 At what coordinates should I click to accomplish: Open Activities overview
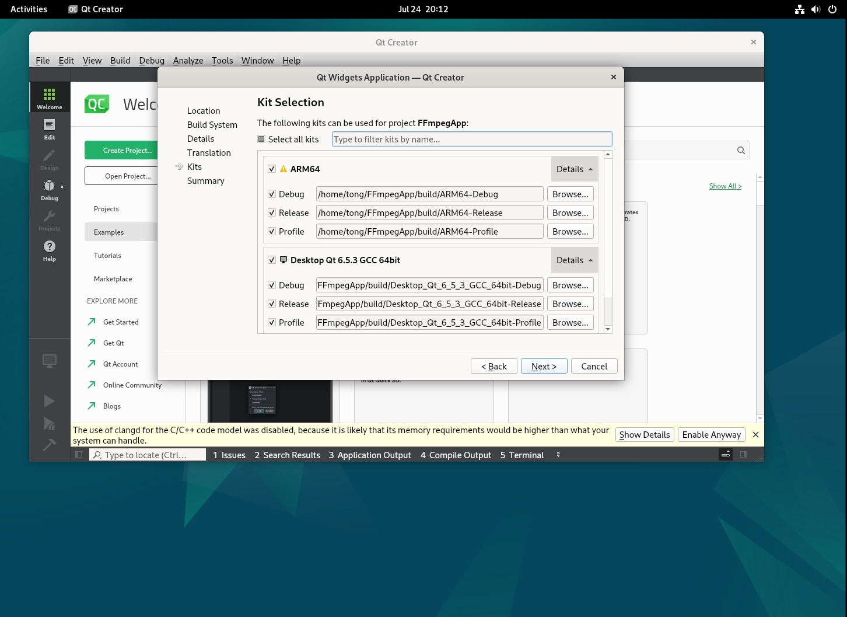click(29, 9)
